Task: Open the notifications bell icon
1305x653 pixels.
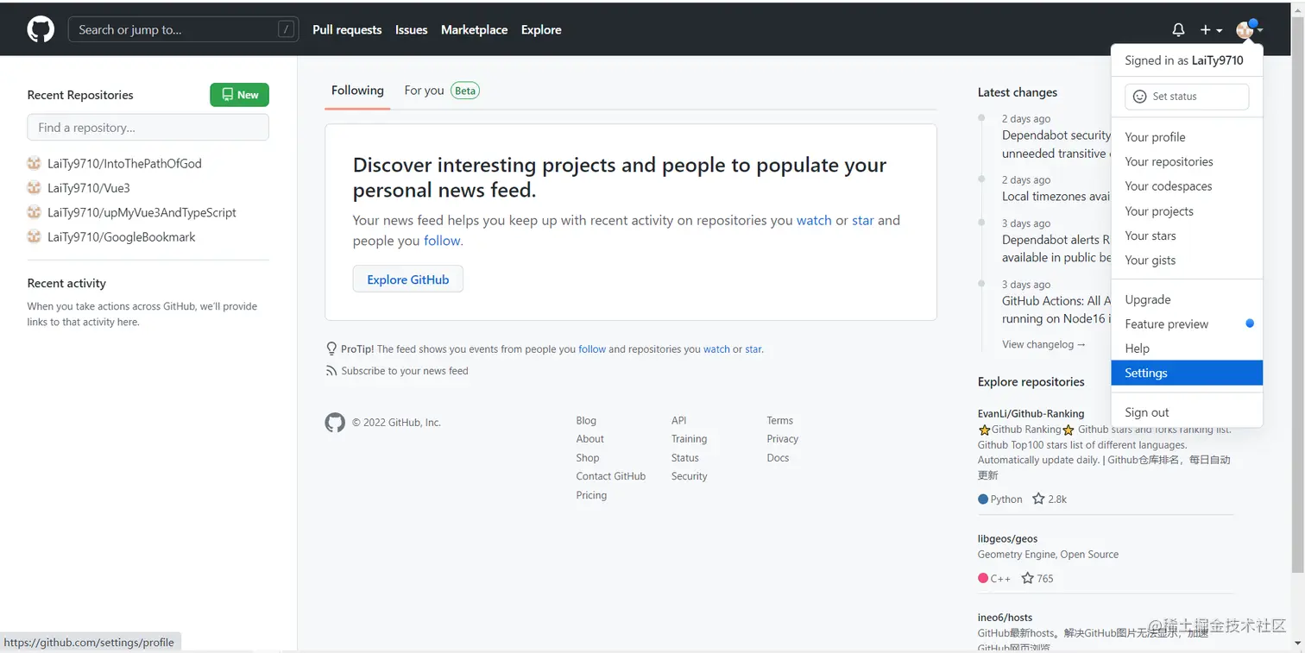Action: [1178, 29]
